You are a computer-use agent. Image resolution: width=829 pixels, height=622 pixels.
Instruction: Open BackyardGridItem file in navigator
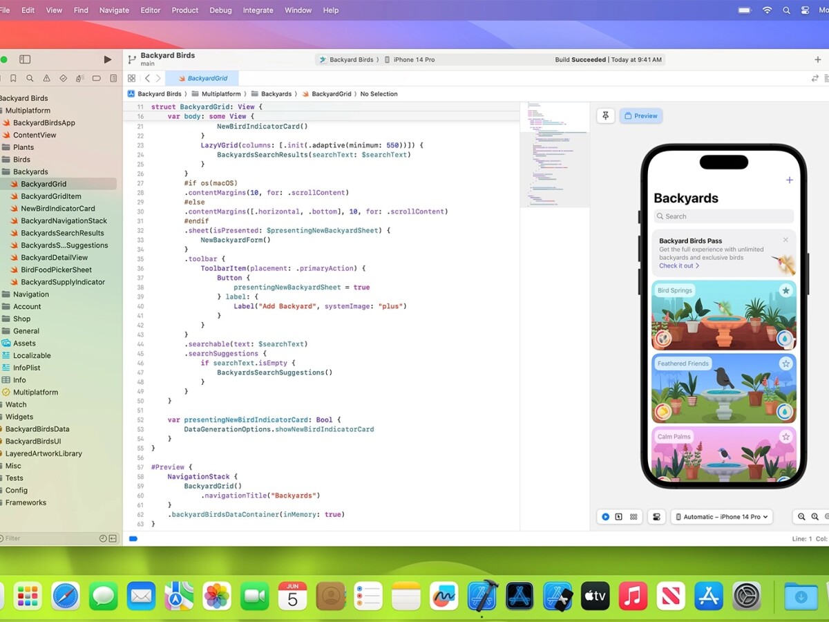pyautogui.click(x=51, y=196)
